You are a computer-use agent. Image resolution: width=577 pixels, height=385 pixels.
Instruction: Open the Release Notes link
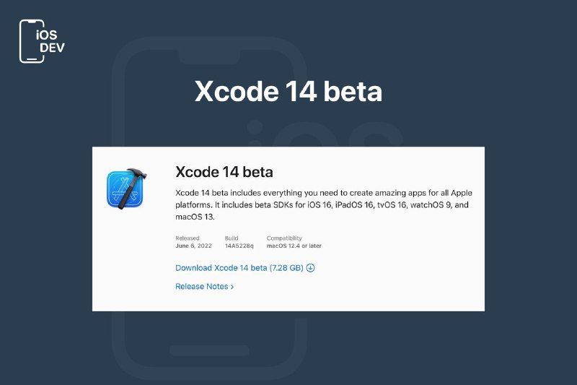[204, 286]
